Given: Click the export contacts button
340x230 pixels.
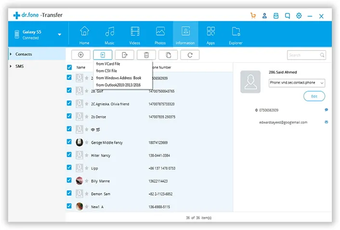Looking at the screenshot, I should coord(124,55).
